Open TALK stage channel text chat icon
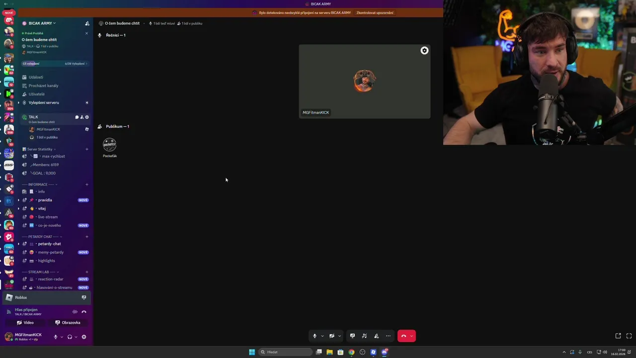636x358 pixels. [77, 117]
